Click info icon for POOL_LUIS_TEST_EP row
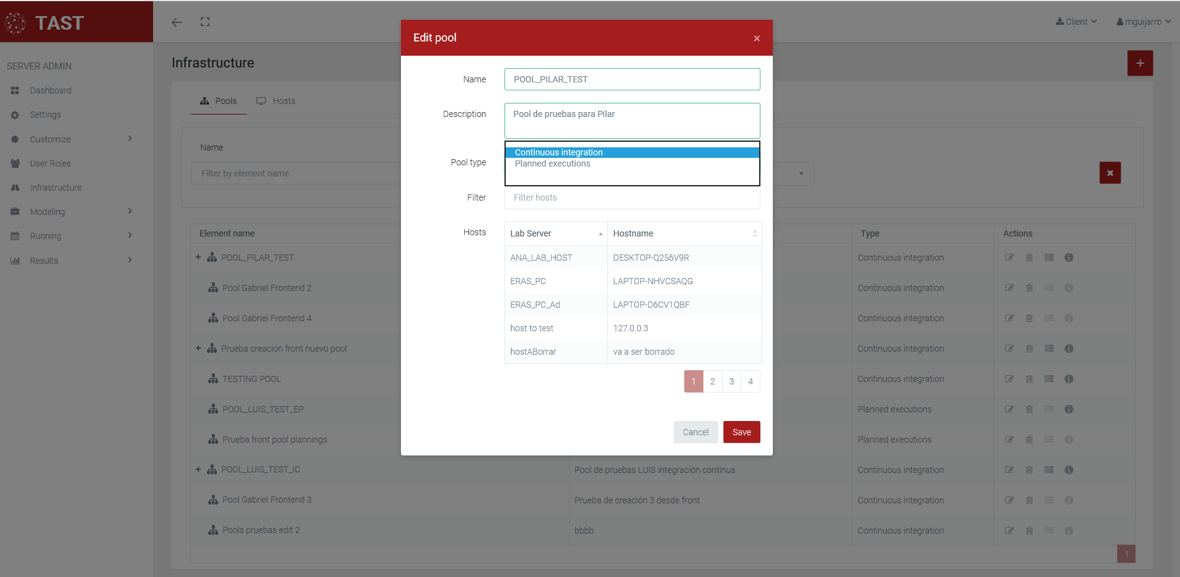Viewport: 1180px width, 577px height. [x=1068, y=409]
